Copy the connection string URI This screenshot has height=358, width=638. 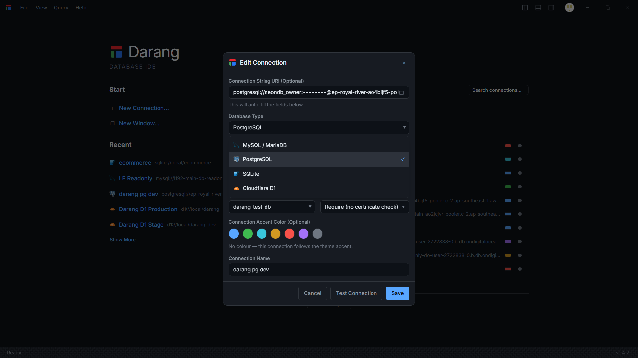pos(401,92)
